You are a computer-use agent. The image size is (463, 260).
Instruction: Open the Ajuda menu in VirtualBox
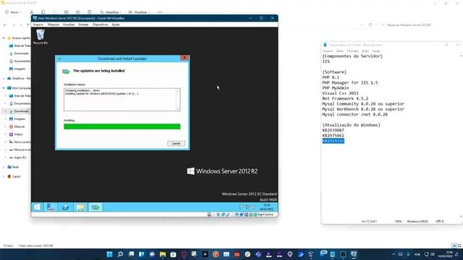click(x=116, y=25)
